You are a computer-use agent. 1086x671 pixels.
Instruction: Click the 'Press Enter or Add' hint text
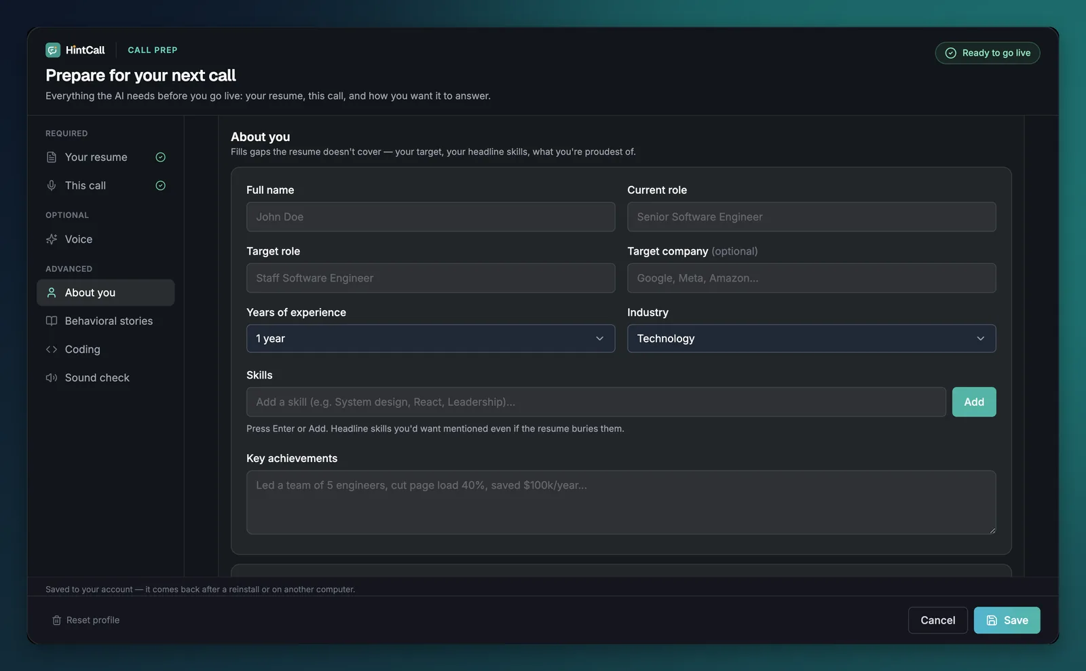click(435, 429)
